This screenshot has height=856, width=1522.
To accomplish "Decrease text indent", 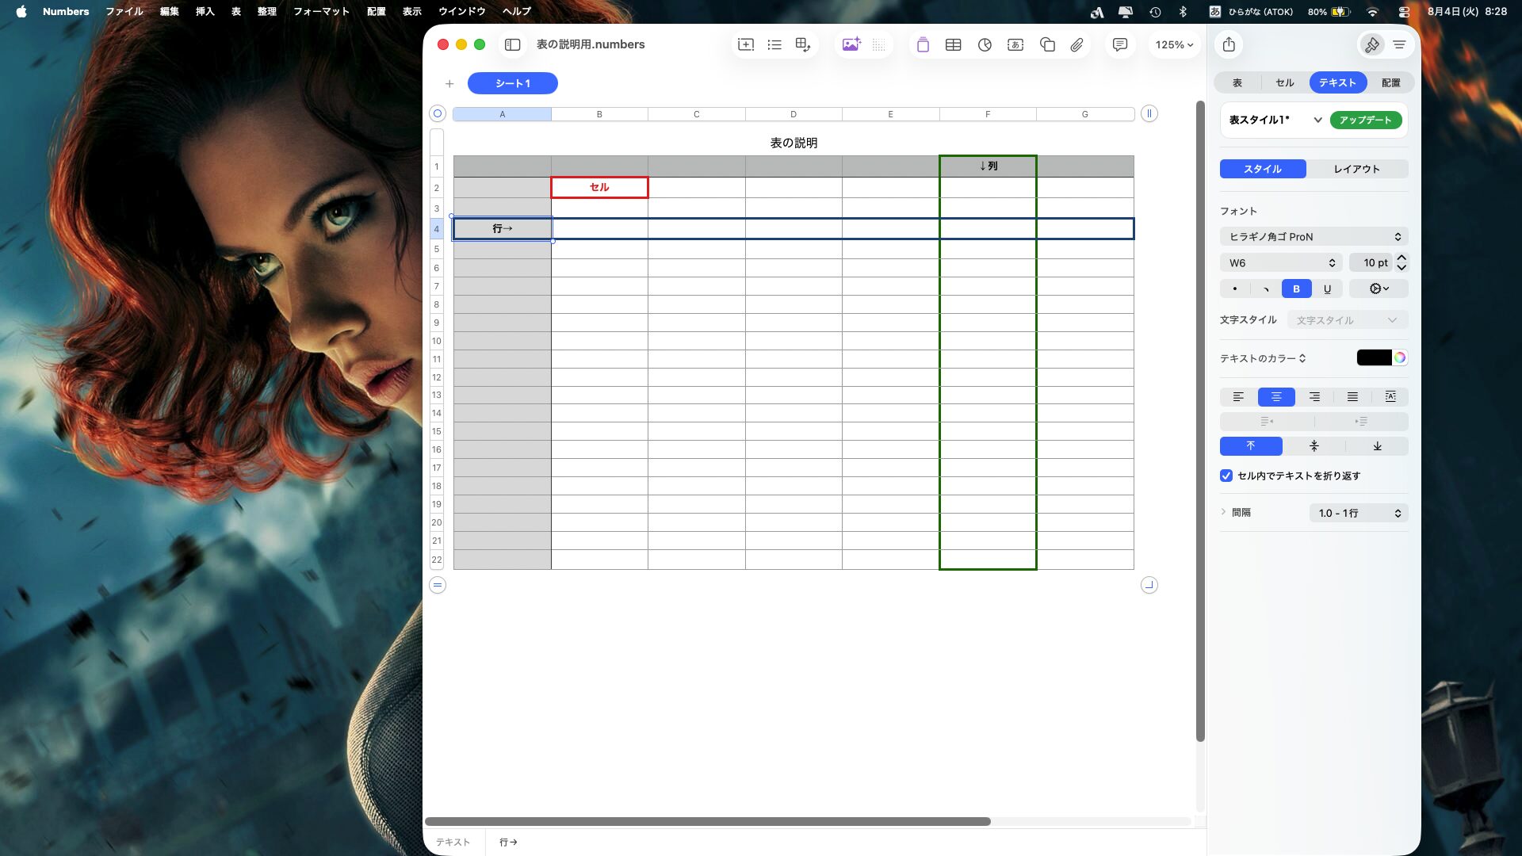I will [x=1267, y=422].
